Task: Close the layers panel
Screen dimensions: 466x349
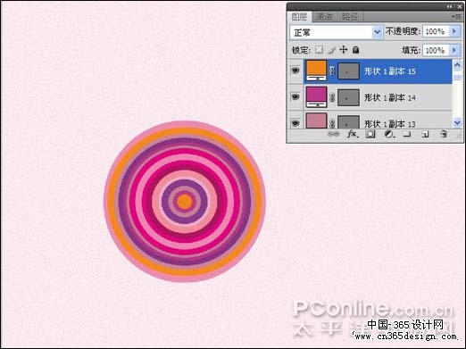Action: coord(460,6)
